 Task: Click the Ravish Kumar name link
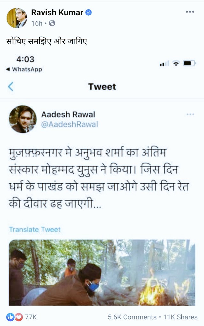click(57, 12)
